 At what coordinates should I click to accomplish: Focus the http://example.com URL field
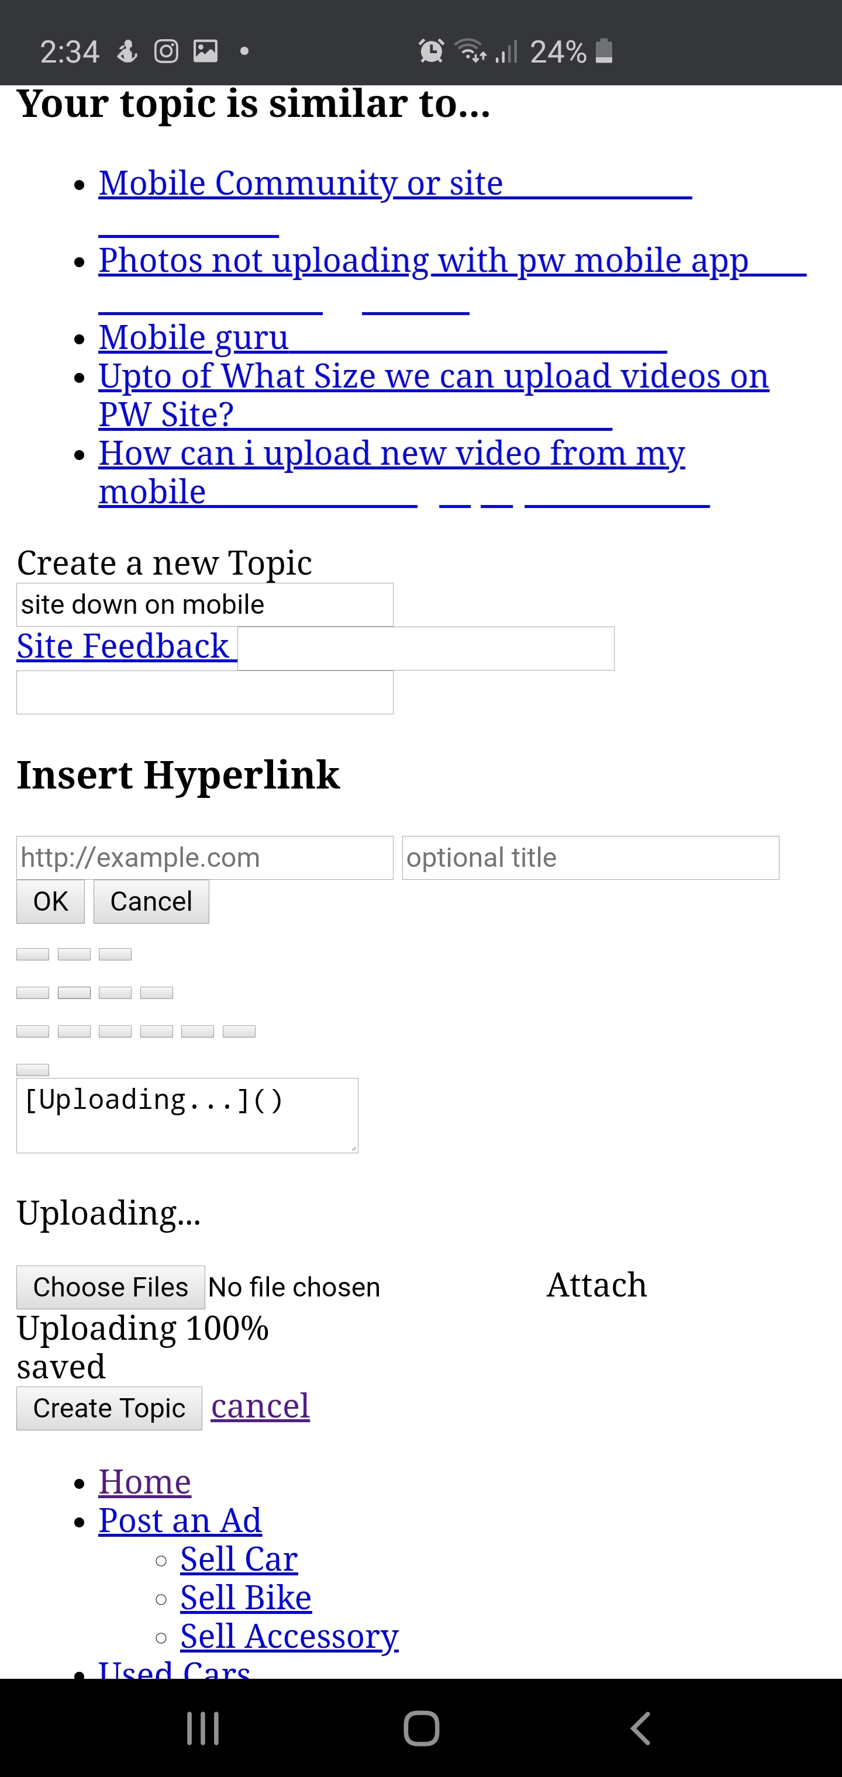(205, 858)
